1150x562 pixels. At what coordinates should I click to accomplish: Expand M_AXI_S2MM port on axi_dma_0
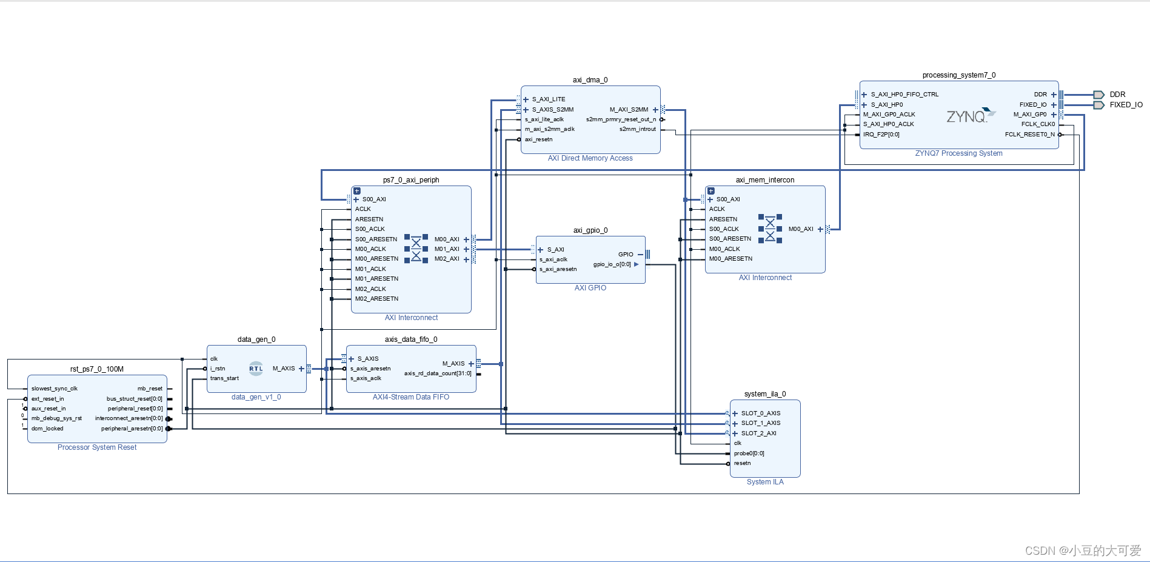click(655, 110)
